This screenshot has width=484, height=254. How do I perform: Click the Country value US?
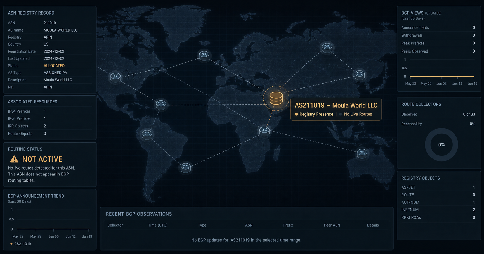[46, 44]
